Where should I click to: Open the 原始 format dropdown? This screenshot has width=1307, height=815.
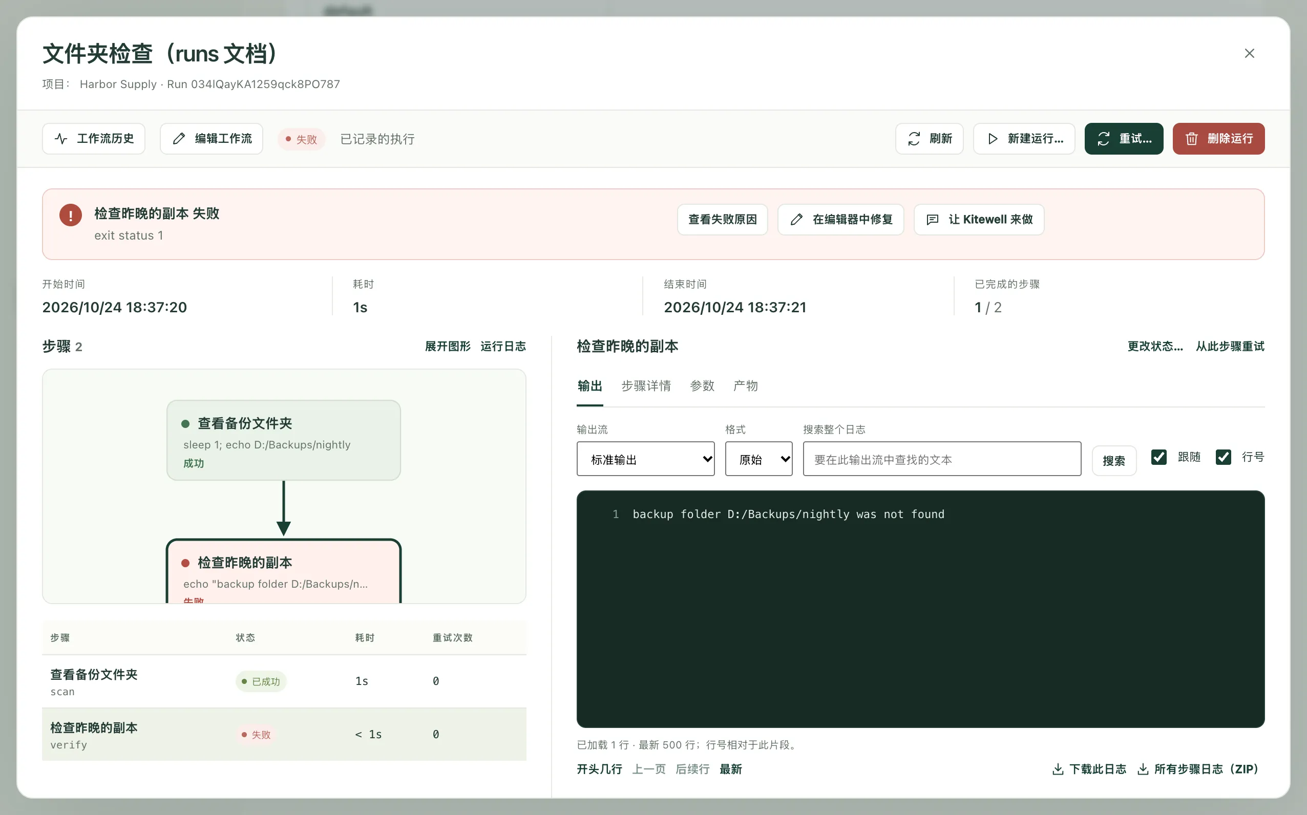pyautogui.click(x=758, y=459)
